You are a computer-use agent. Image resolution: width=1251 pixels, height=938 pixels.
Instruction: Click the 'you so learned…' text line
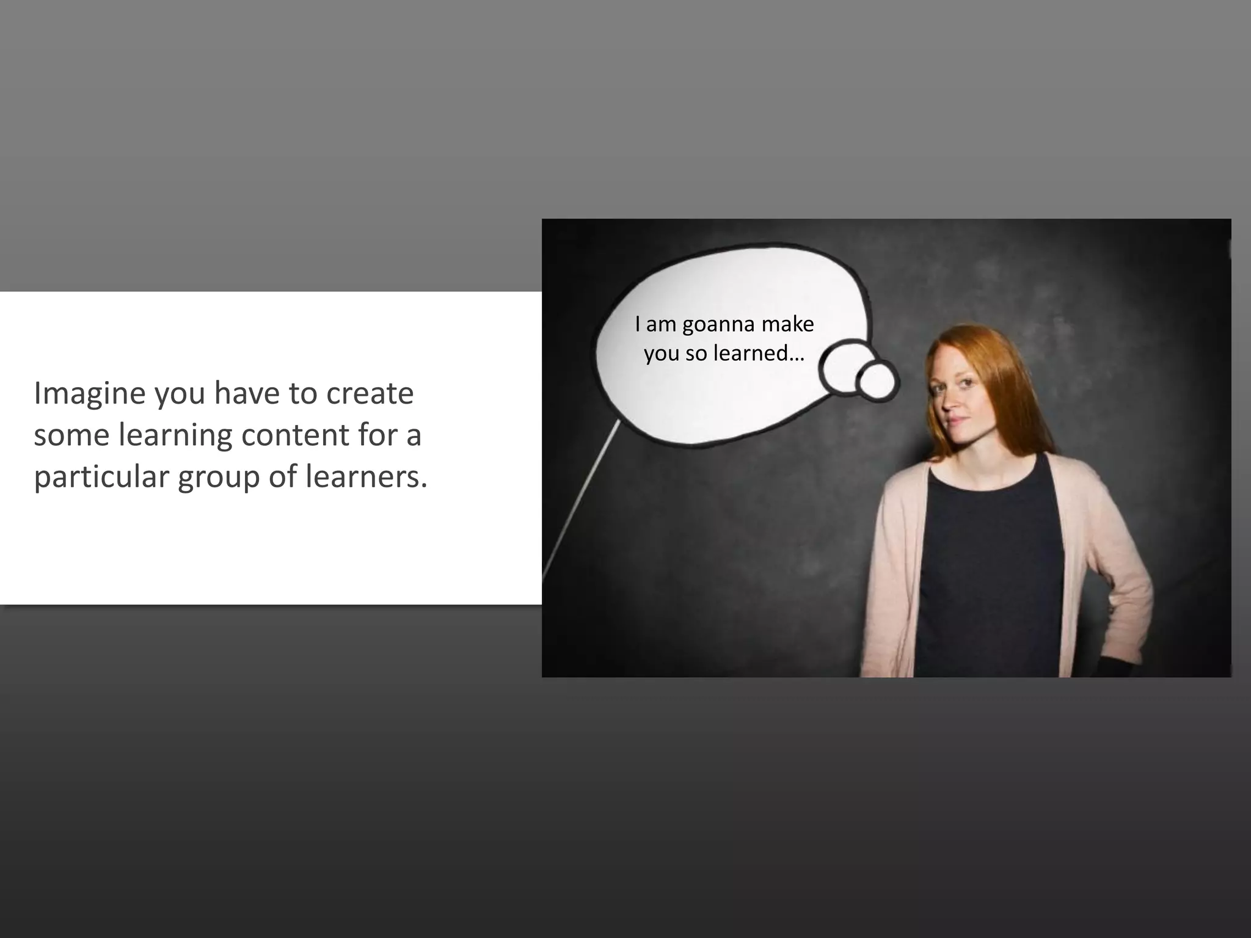click(x=724, y=354)
